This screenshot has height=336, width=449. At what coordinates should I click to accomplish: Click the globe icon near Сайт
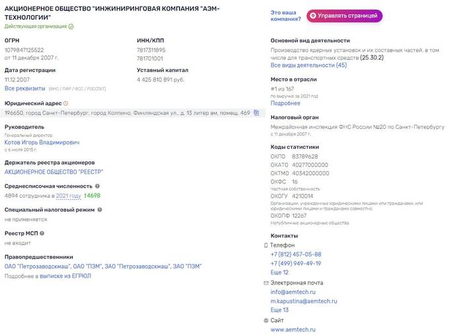coord(265,321)
